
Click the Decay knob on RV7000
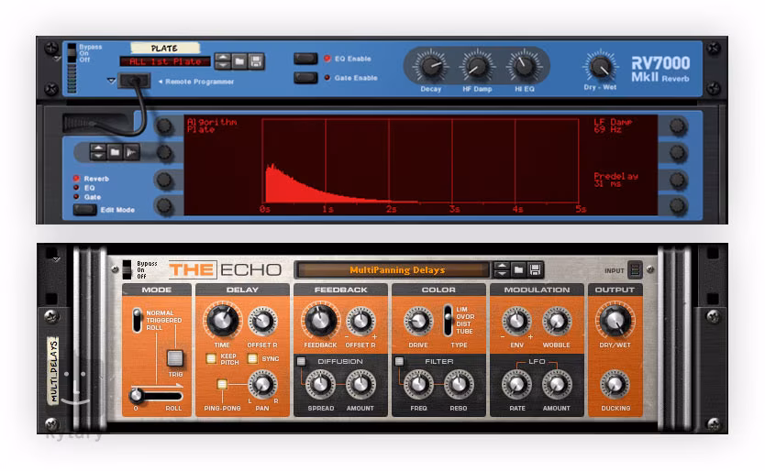[428, 67]
